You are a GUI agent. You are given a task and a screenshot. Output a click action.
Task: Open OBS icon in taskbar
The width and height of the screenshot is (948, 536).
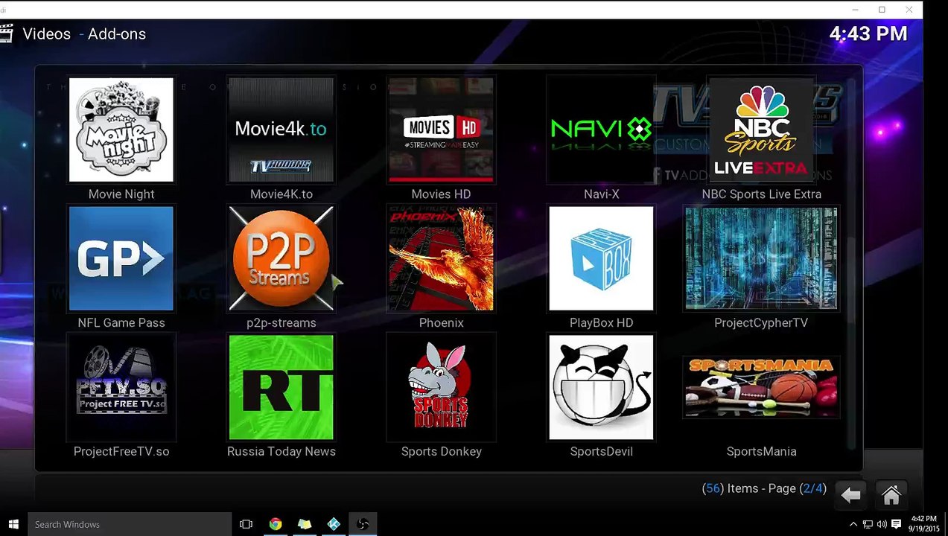point(363,524)
